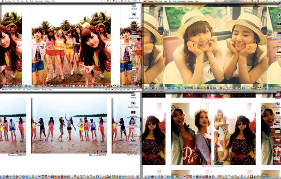Open Safari in the beach photo dock
Viewport: 281px width, 179px height.
(x=14, y=176)
